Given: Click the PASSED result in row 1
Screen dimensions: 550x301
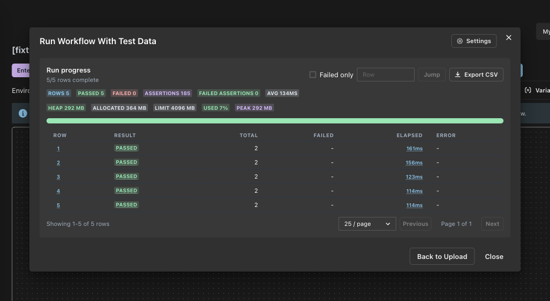Looking at the screenshot, I should [126, 148].
